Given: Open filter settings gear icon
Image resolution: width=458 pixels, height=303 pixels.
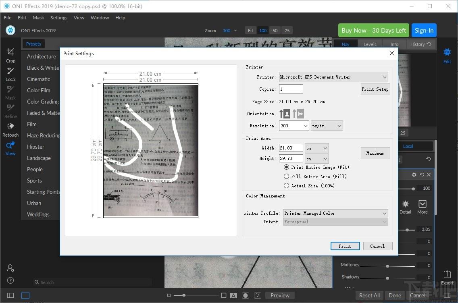Looking at the screenshot, I should (x=414, y=174).
